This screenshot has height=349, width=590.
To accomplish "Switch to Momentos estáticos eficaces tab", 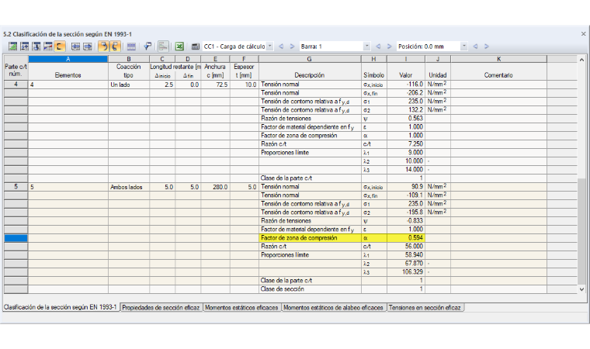I will tap(241, 308).
